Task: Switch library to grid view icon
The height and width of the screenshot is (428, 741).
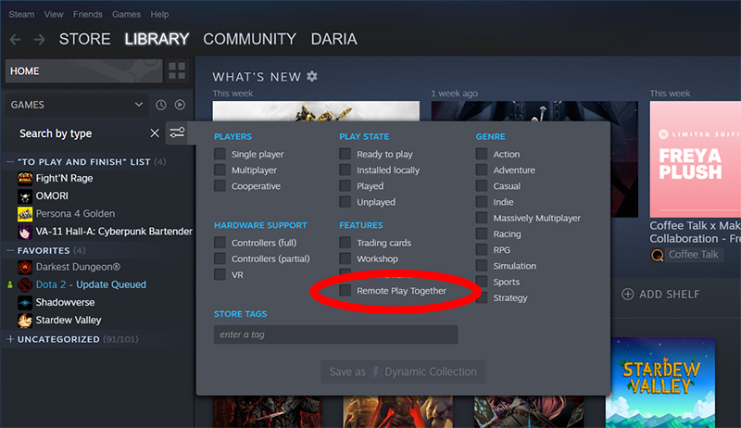Action: pos(177,70)
